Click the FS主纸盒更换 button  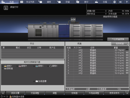[118, 39]
